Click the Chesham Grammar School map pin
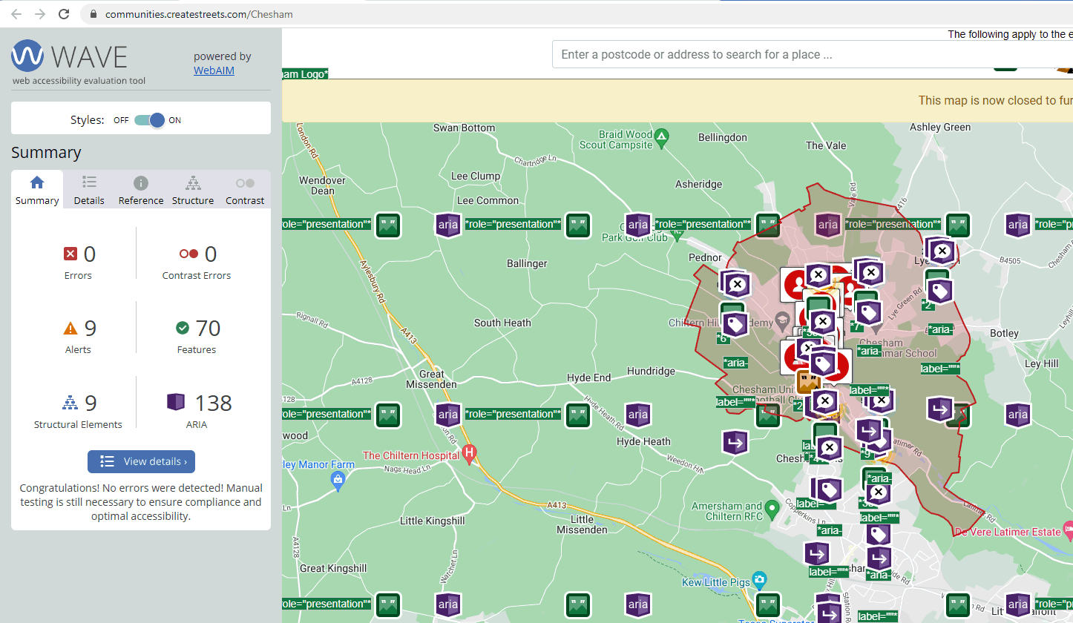This screenshot has width=1073, height=623. [x=876, y=327]
